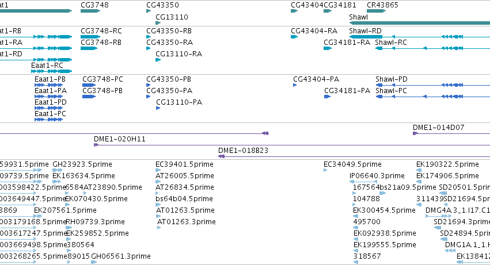Screen dimensions: 490x265
Task: Select the DME1-020H11 clone feature
Action: pyautogui.click(x=292, y=145)
